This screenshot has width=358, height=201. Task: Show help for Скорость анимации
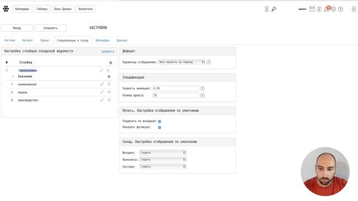[x=202, y=88]
